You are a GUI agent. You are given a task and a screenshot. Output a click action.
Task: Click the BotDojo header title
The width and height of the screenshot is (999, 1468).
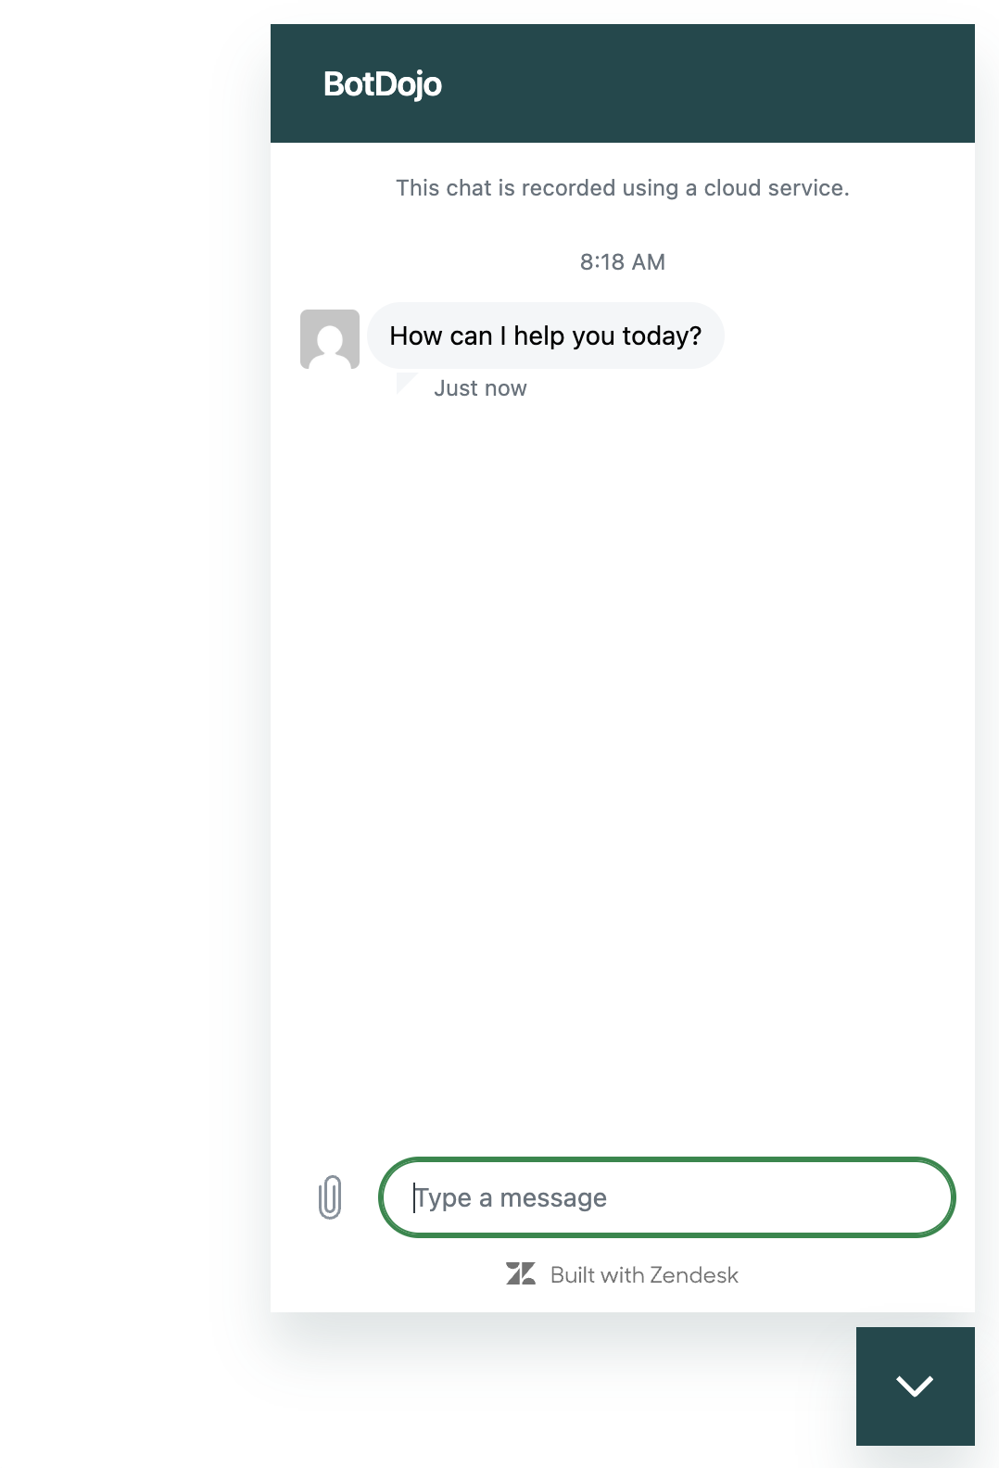tap(383, 84)
